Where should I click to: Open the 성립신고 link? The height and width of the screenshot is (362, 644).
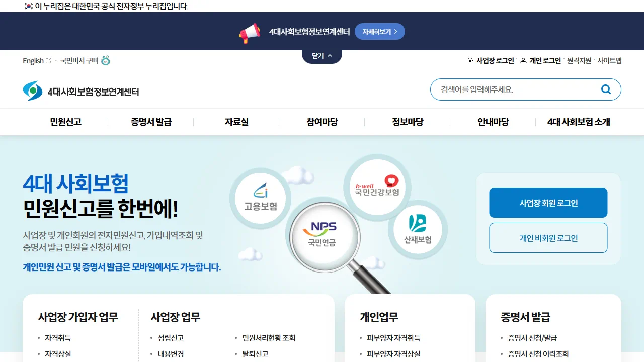(x=171, y=338)
